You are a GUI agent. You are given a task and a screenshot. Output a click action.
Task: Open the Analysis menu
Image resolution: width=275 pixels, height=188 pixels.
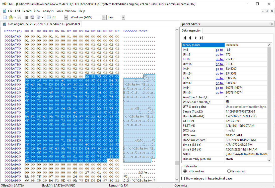[x=48, y=11]
